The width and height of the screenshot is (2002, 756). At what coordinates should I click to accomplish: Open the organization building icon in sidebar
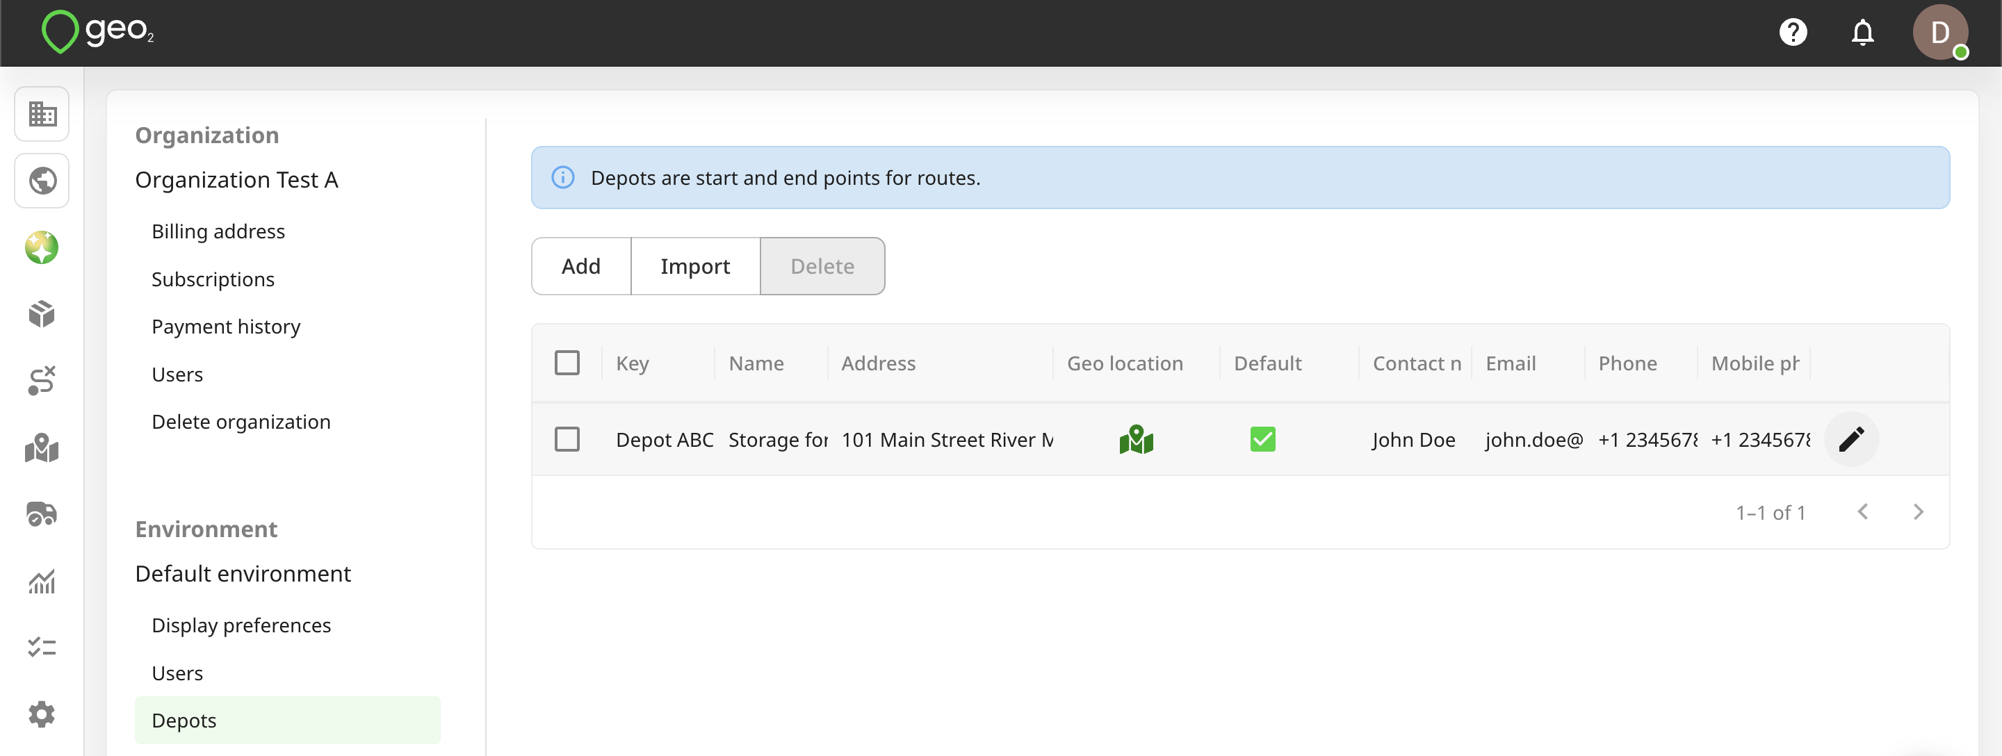42,114
